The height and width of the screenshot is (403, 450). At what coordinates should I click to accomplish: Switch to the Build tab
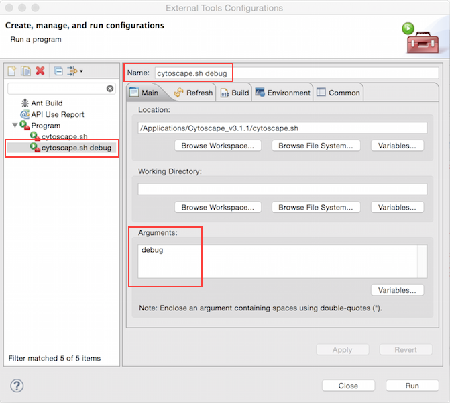pyautogui.click(x=235, y=93)
